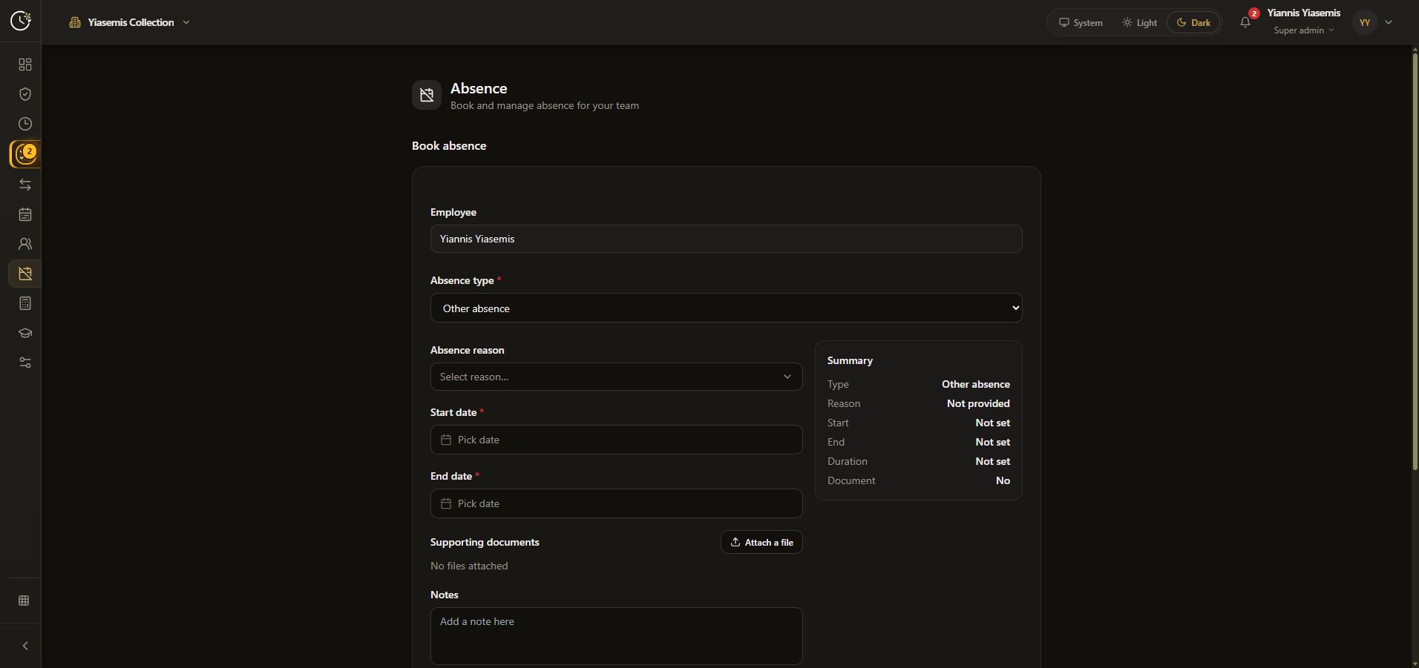Open the graduation cap training icon
This screenshot has width=1419, height=668.
(x=24, y=333)
